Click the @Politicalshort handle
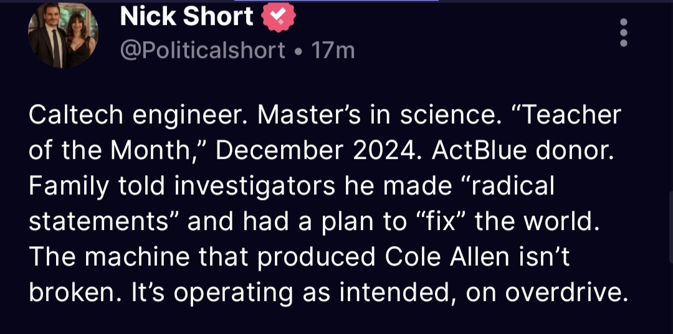The width and height of the screenshot is (673, 334). pyautogui.click(x=203, y=50)
